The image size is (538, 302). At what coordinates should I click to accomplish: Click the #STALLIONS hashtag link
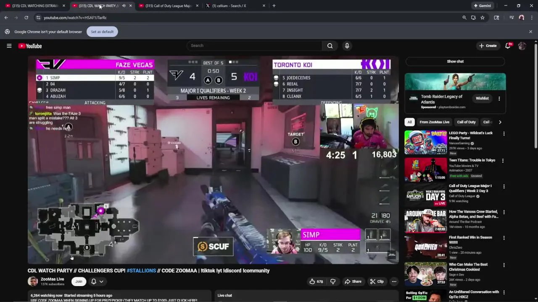(141, 271)
